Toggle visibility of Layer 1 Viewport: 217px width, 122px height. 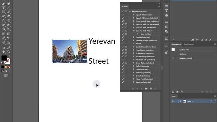[x=173, y=101]
